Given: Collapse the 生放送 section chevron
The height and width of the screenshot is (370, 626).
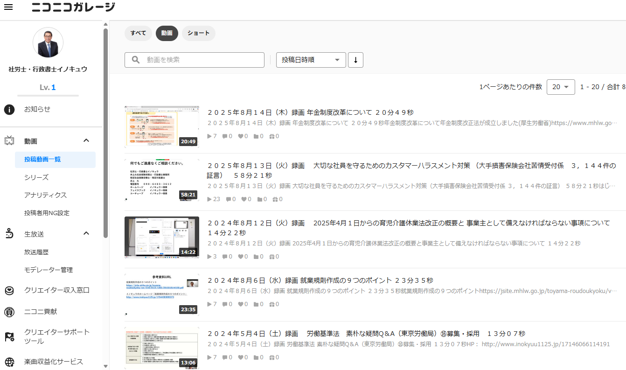Looking at the screenshot, I should pos(86,233).
